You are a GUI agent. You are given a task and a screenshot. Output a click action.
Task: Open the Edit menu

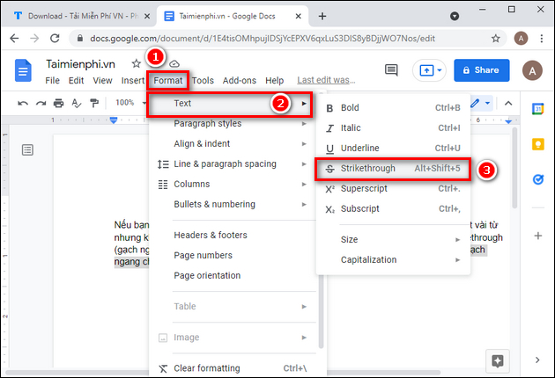[x=76, y=81]
